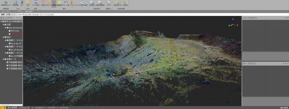Viewport: 289px width, 109px height.
Task: Toggle the root project checkbox
Action: pyautogui.click(x=3, y=21)
